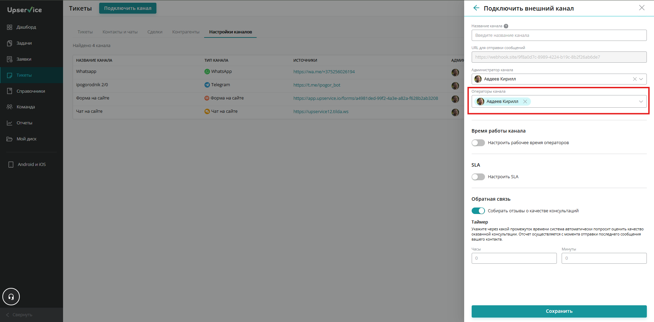This screenshot has height=322, width=654.
Task: Click the Заявки icon in sidebar
Action: (10, 59)
